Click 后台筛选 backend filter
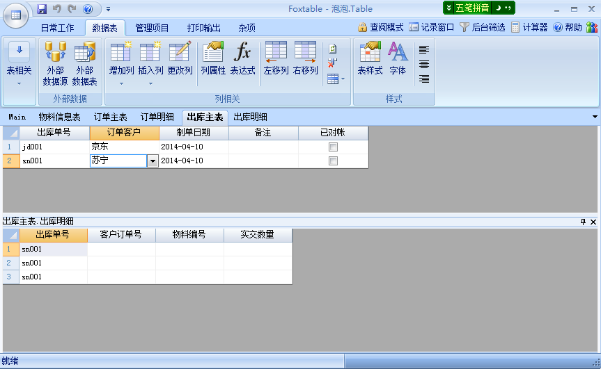The width and height of the screenshot is (601, 369). coord(483,27)
